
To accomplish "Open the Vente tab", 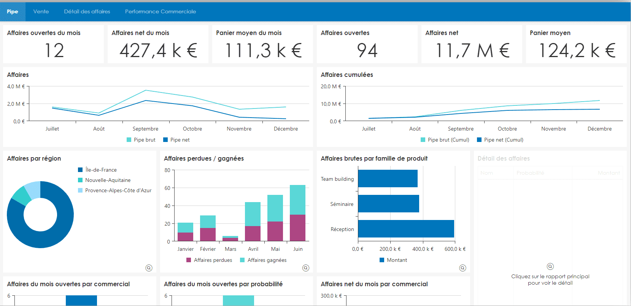I will click(41, 11).
